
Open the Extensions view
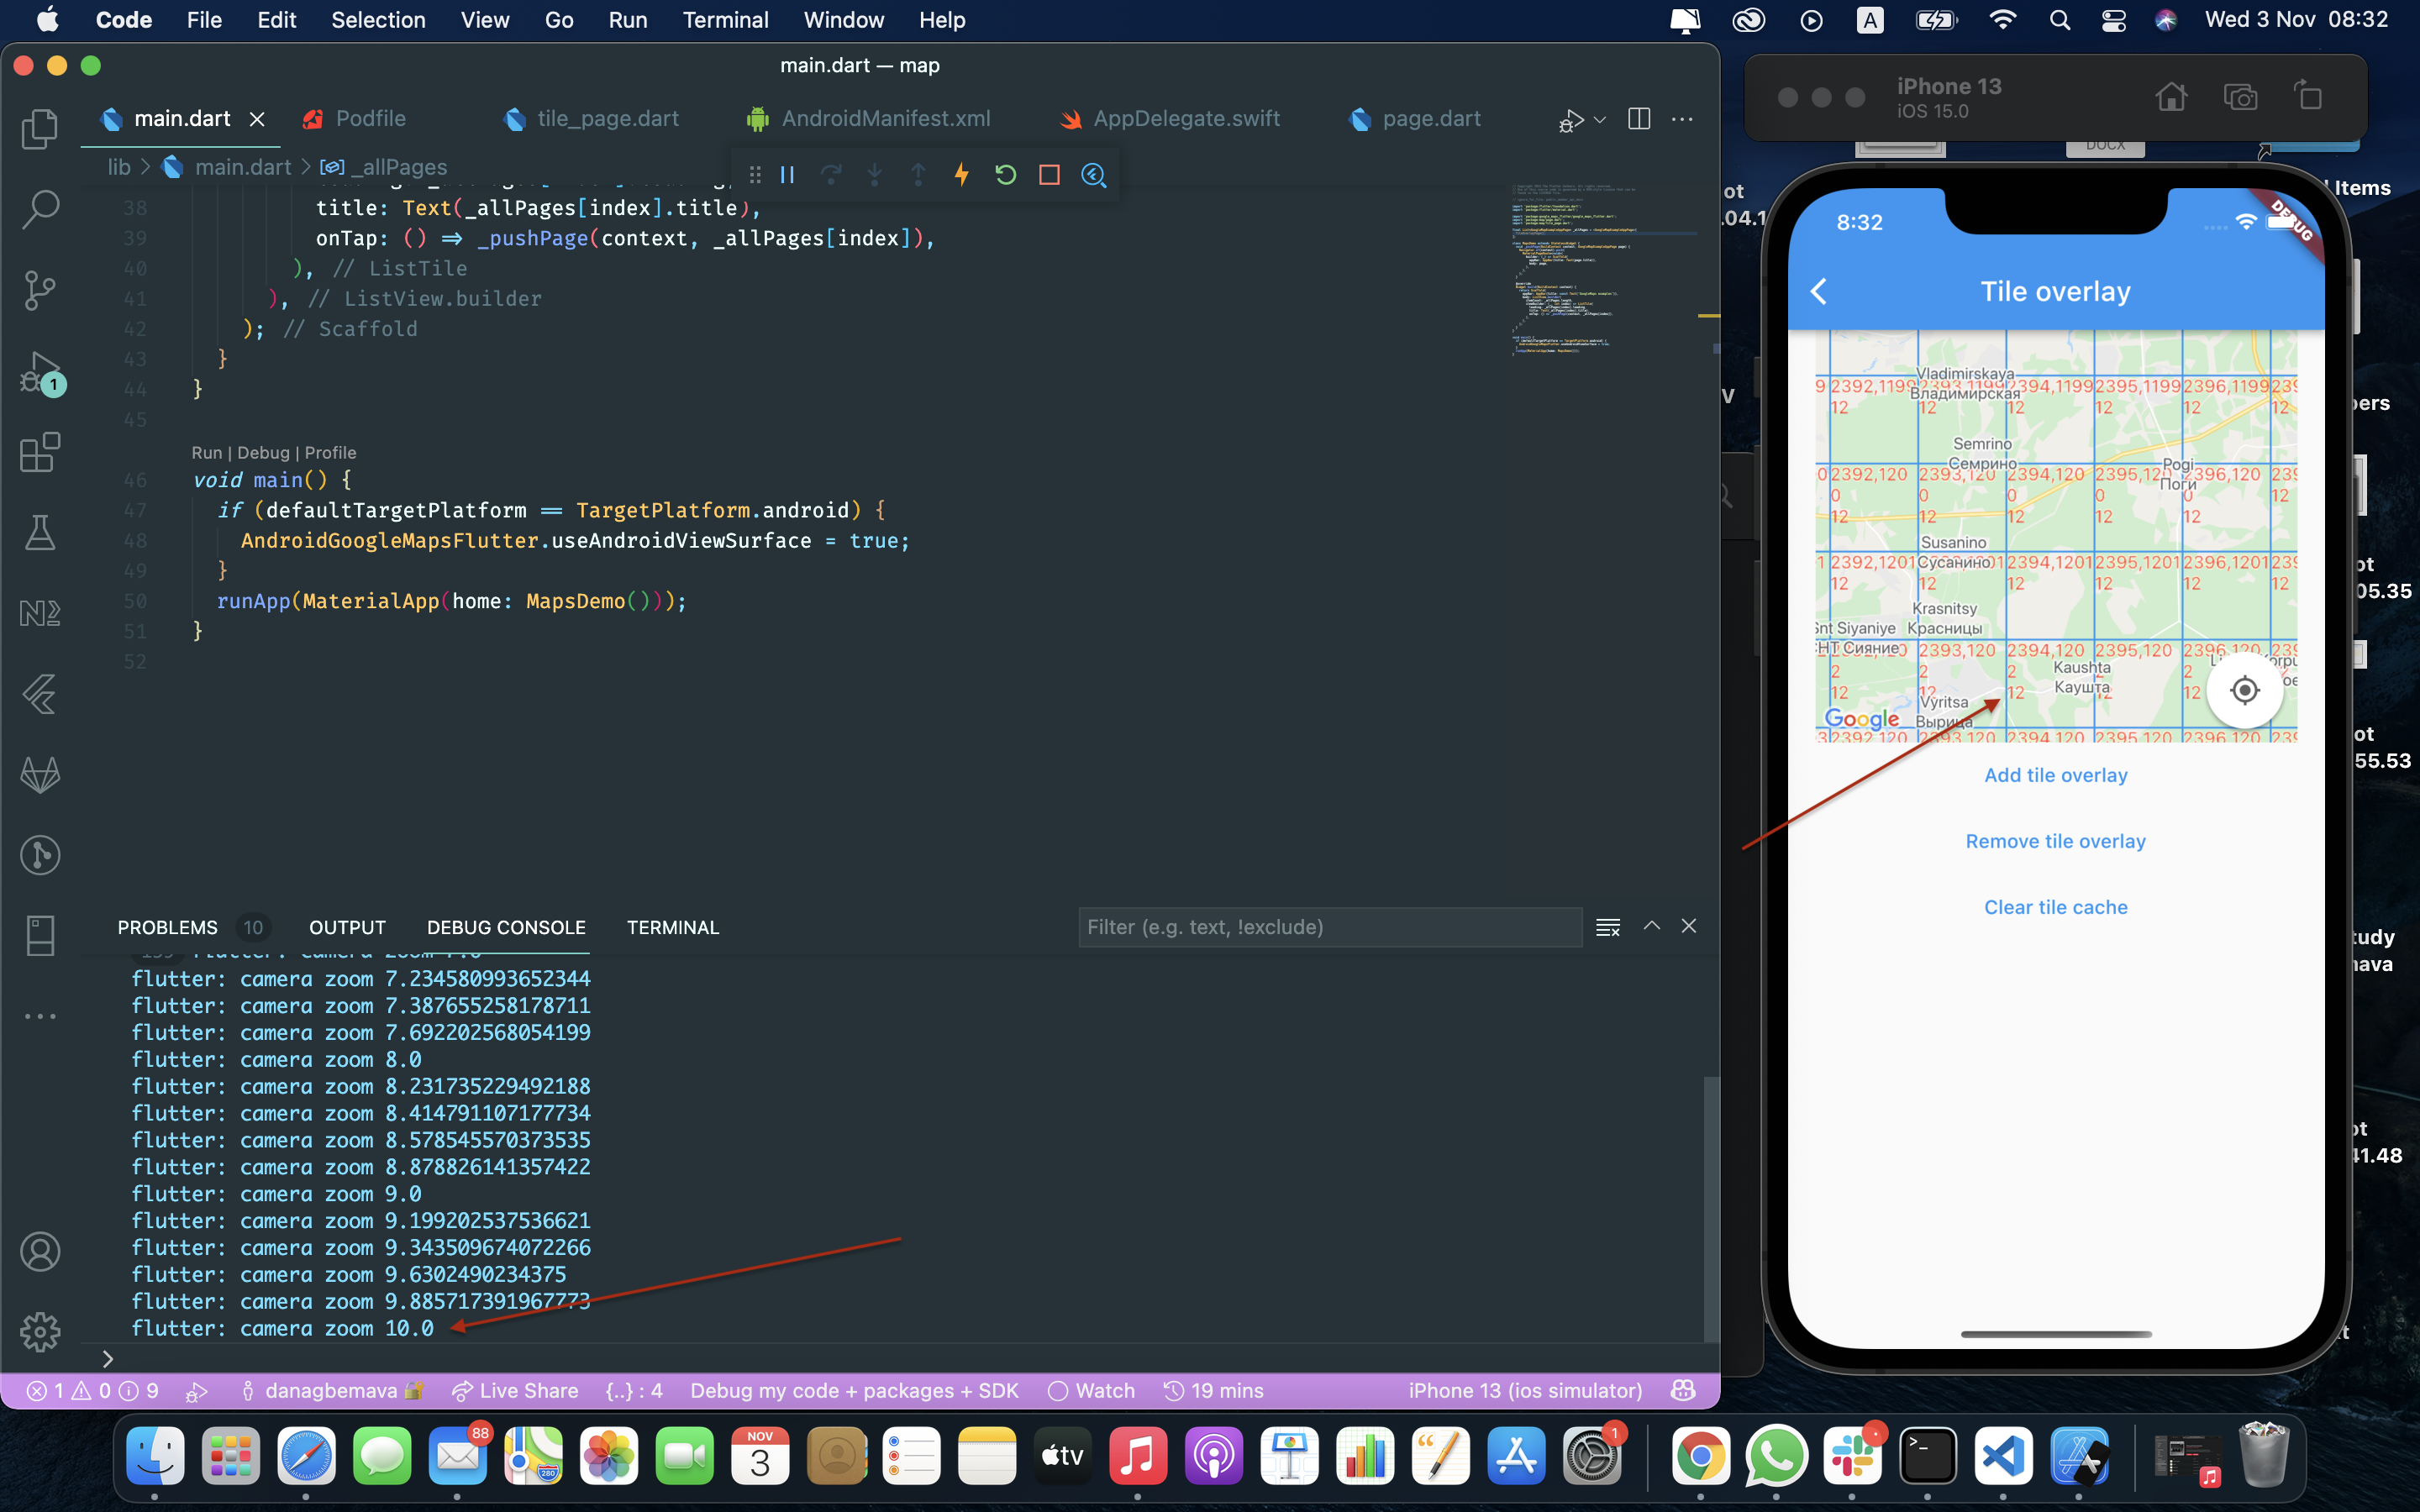click(40, 452)
